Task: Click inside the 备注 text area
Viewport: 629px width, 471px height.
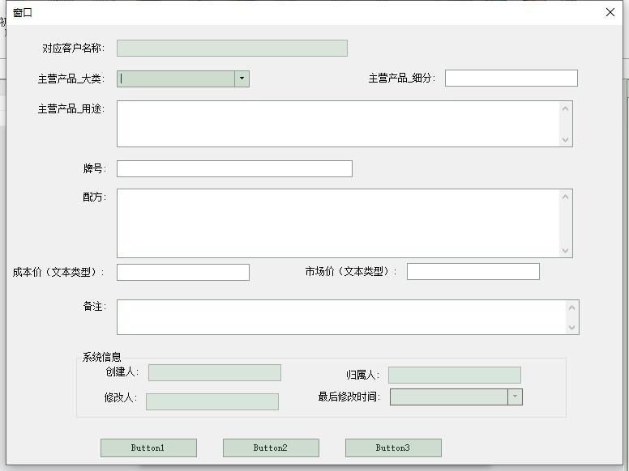Action: point(341,317)
